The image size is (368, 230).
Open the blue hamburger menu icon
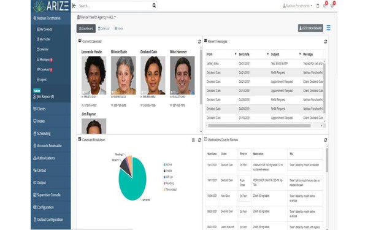pyautogui.click(x=328, y=28)
